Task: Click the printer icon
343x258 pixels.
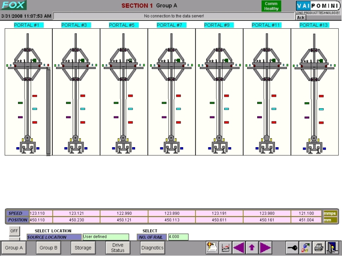Action: [319, 248]
